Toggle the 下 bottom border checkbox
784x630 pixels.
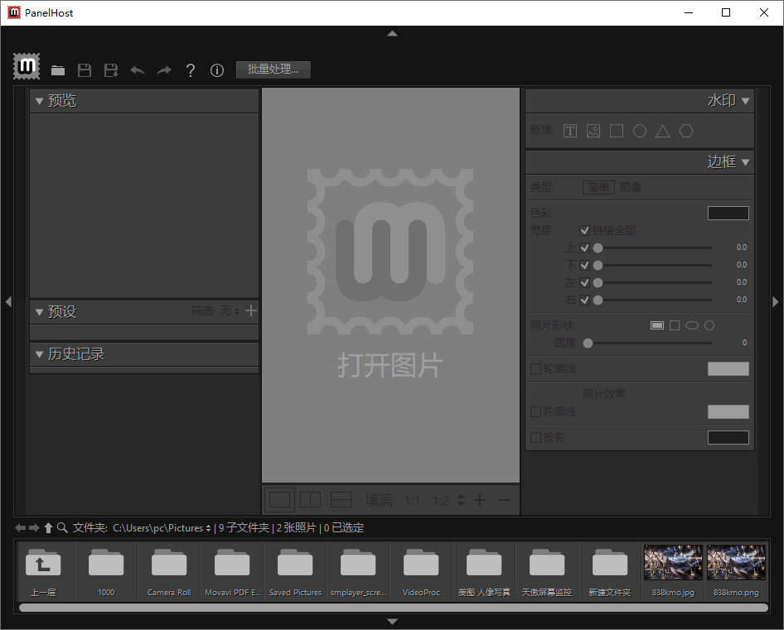pos(584,265)
